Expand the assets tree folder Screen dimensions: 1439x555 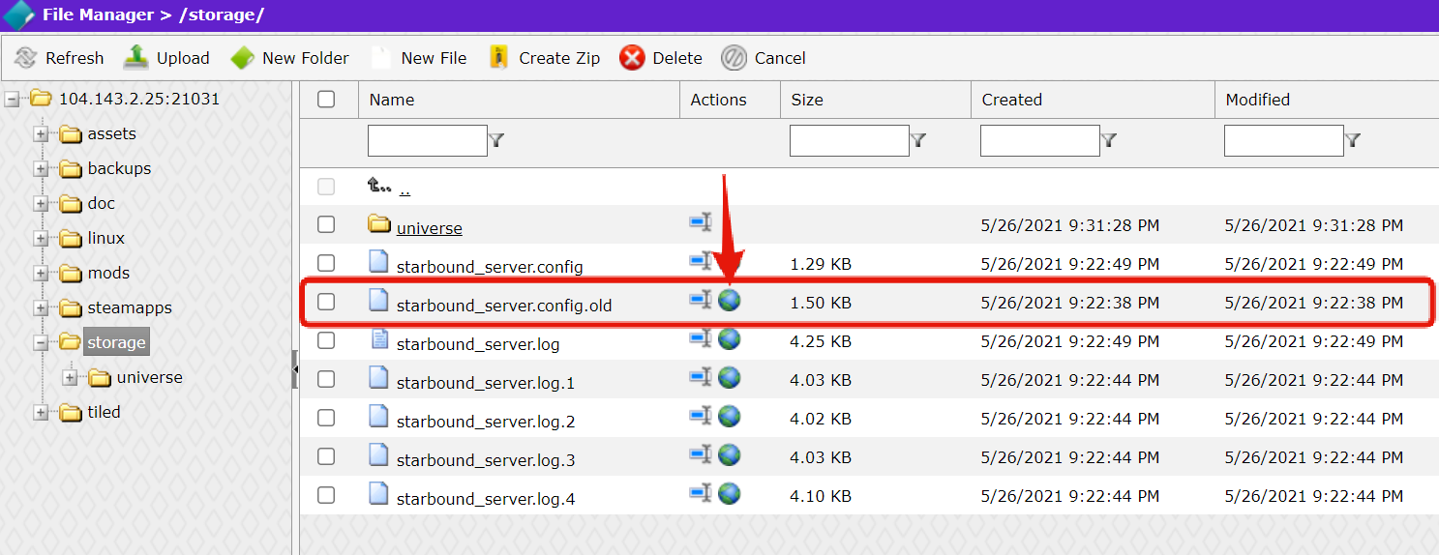pyautogui.click(x=41, y=134)
